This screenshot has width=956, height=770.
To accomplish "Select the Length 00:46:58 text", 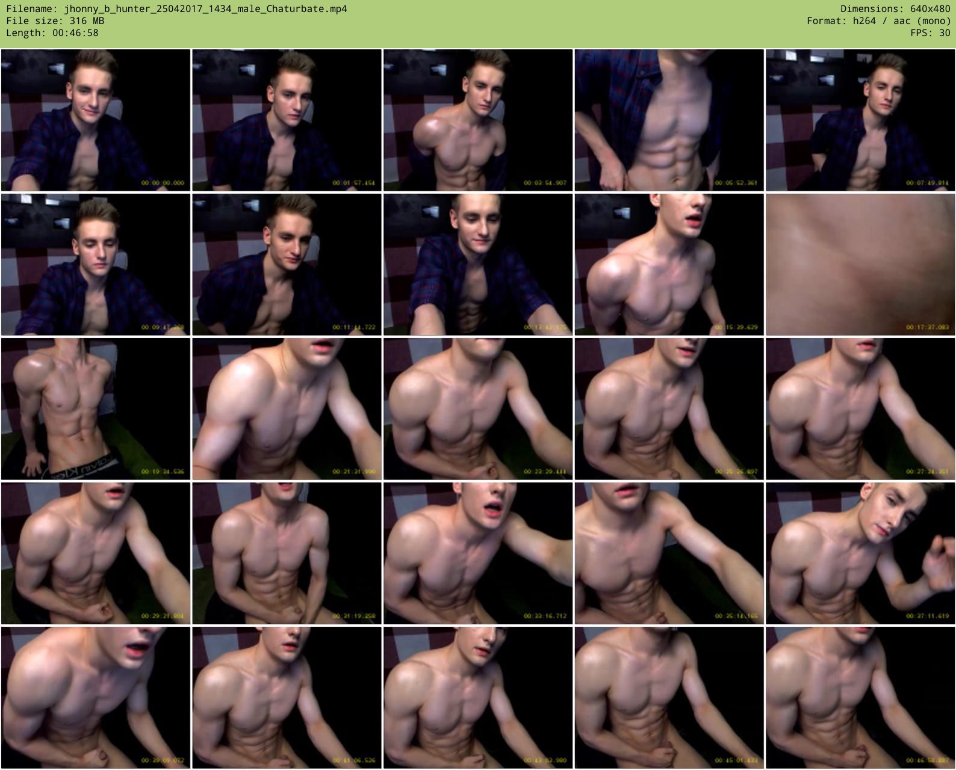I will [52, 32].
